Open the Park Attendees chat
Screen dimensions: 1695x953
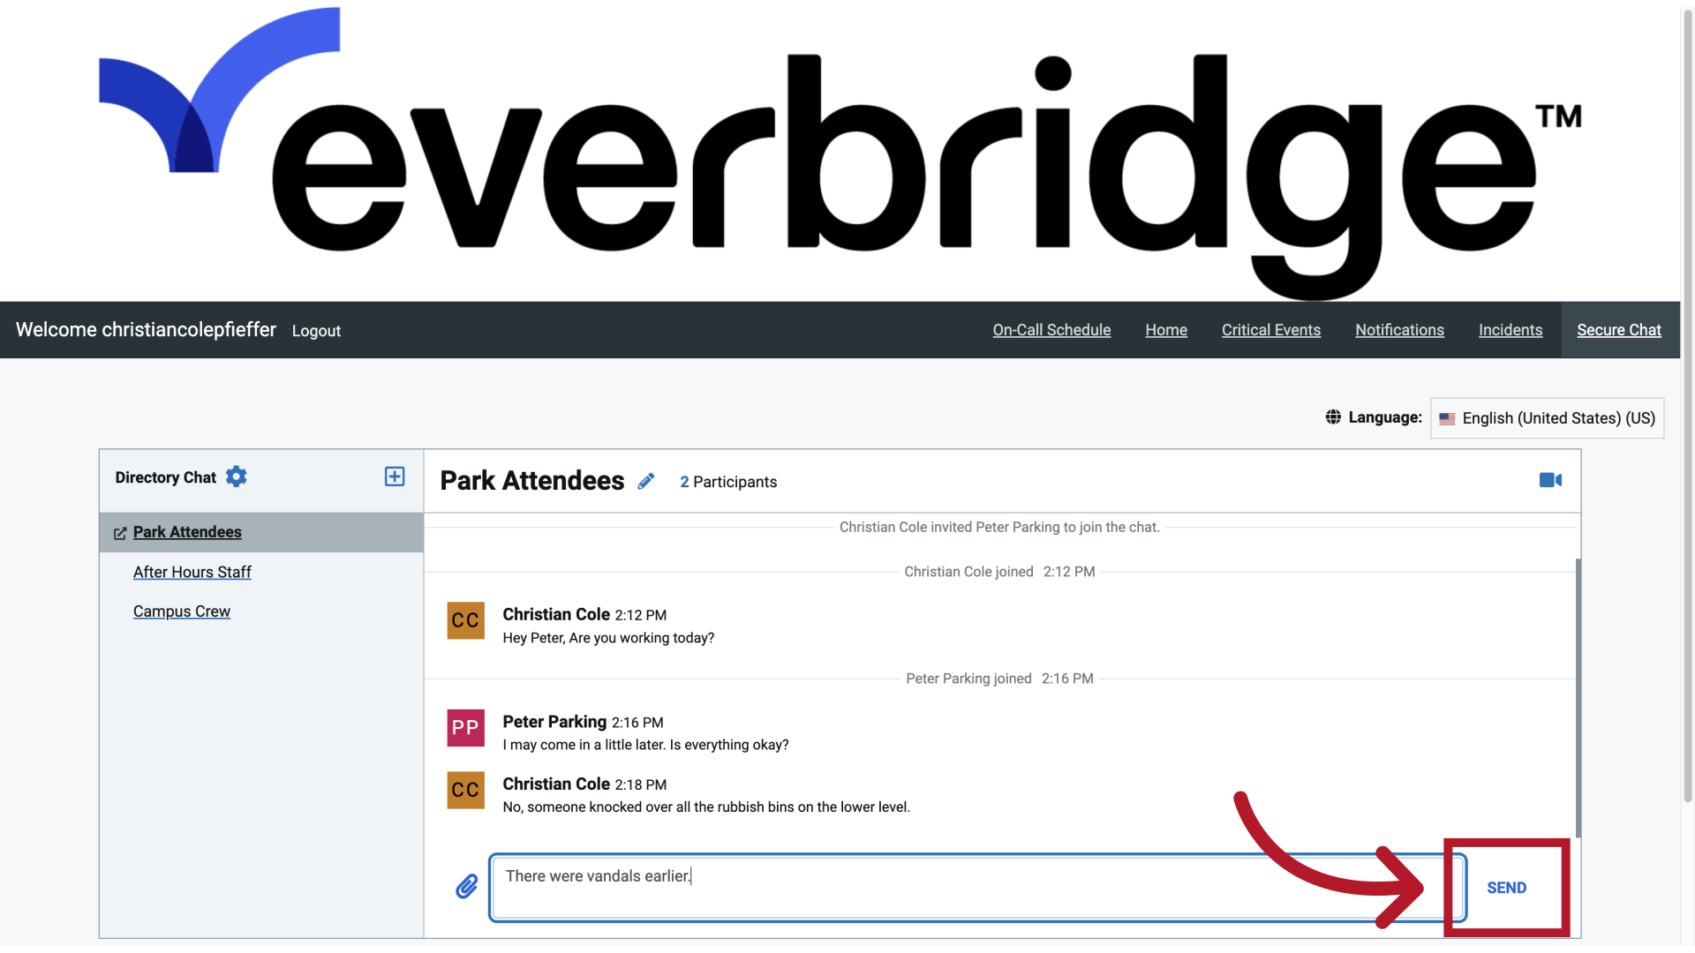click(x=187, y=532)
